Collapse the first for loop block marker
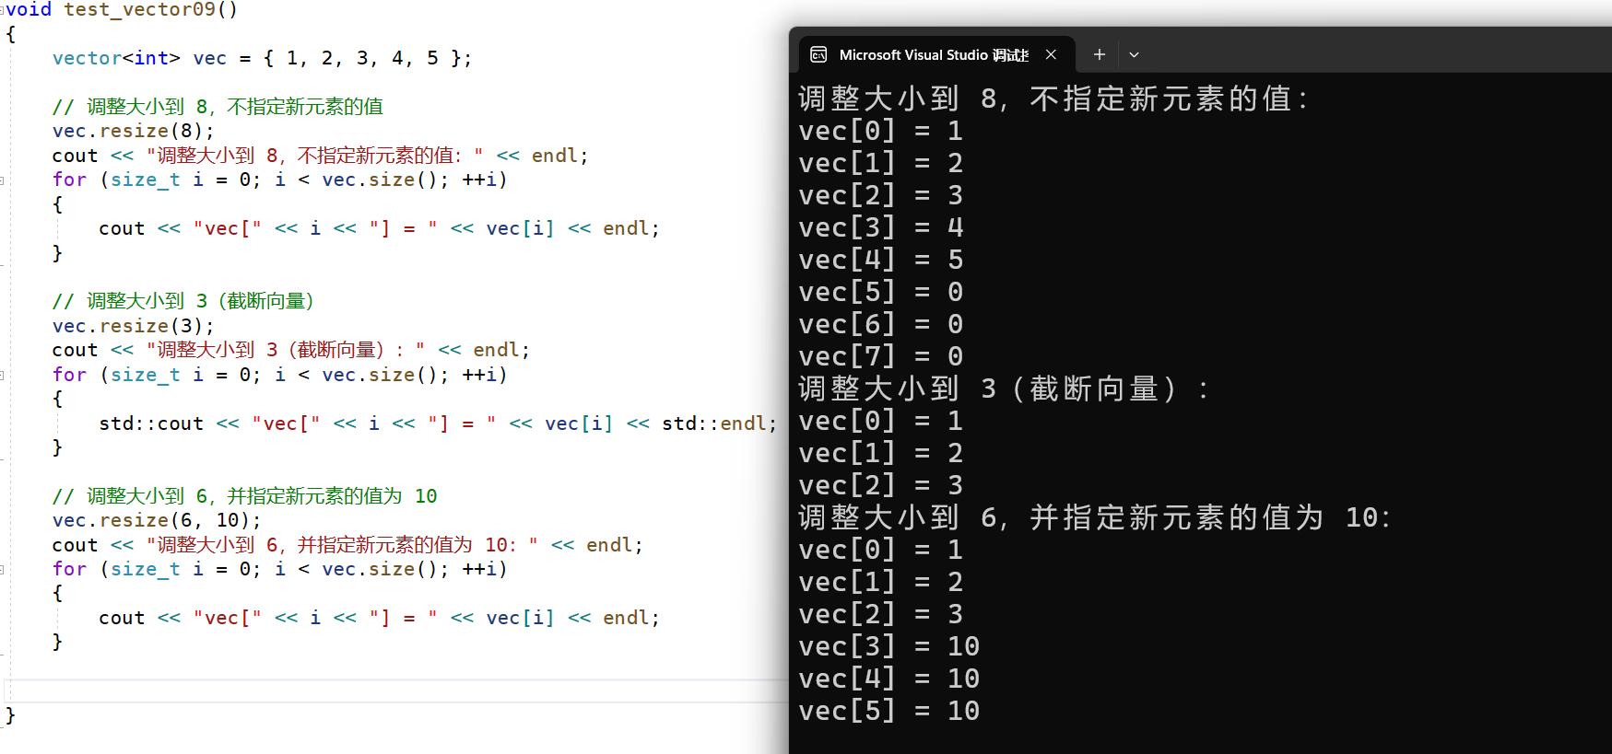Image resolution: width=1612 pixels, height=754 pixels. pos(2,180)
